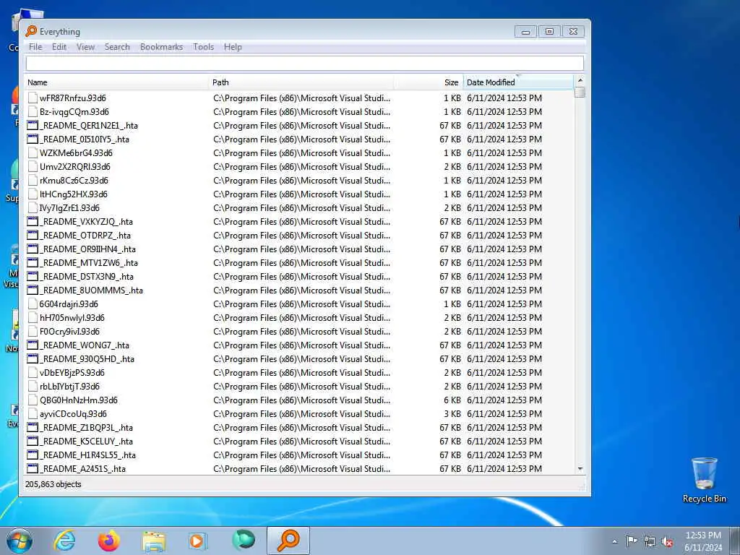The height and width of the screenshot is (555, 740).
Task: Open the Help menu
Action: 233,47
